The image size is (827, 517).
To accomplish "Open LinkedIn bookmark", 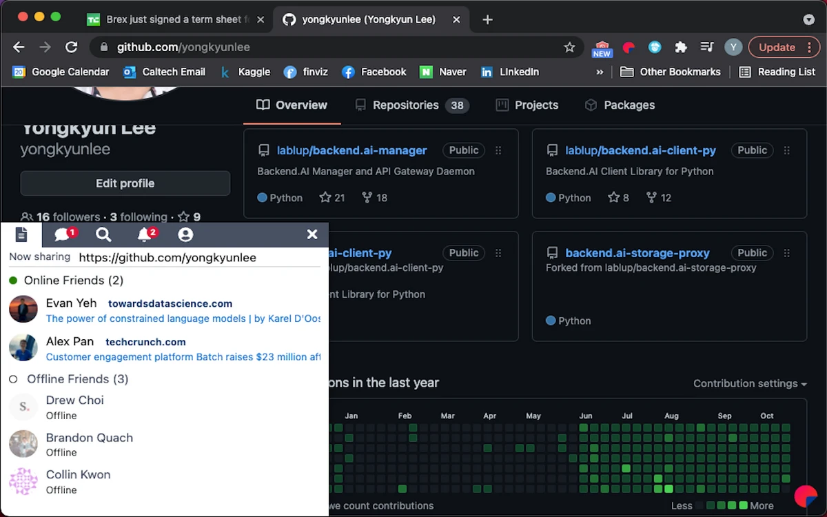I will coord(510,72).
